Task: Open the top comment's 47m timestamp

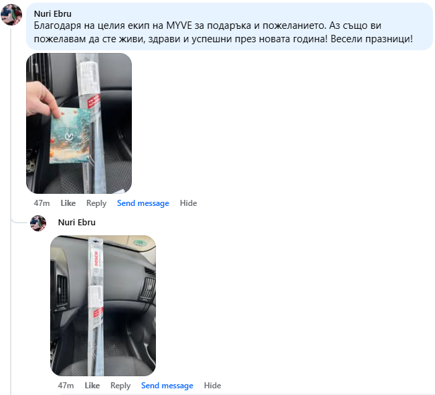Action: (x=41, y=203)
